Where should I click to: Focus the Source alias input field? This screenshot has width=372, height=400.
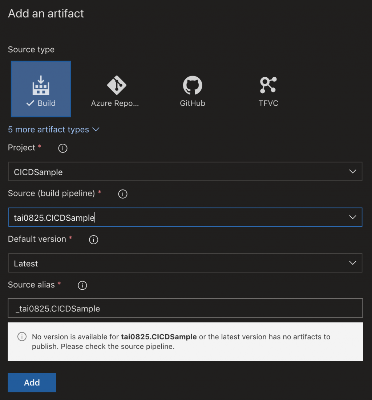point(185,308)
